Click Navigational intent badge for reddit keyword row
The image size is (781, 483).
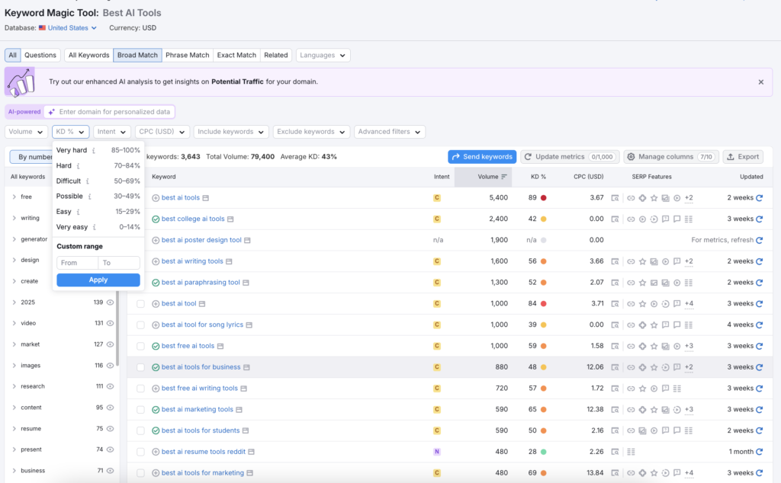tap(437, 452)
